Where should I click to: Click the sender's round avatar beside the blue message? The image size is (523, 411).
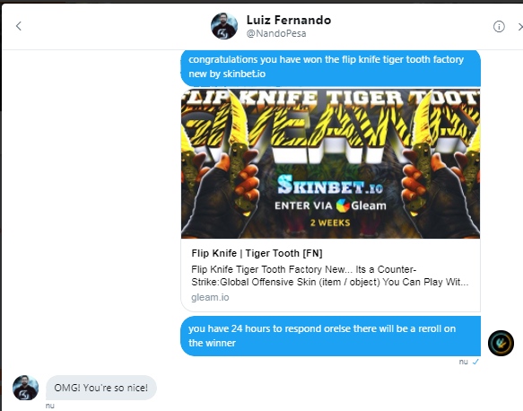tap(501, 343)
